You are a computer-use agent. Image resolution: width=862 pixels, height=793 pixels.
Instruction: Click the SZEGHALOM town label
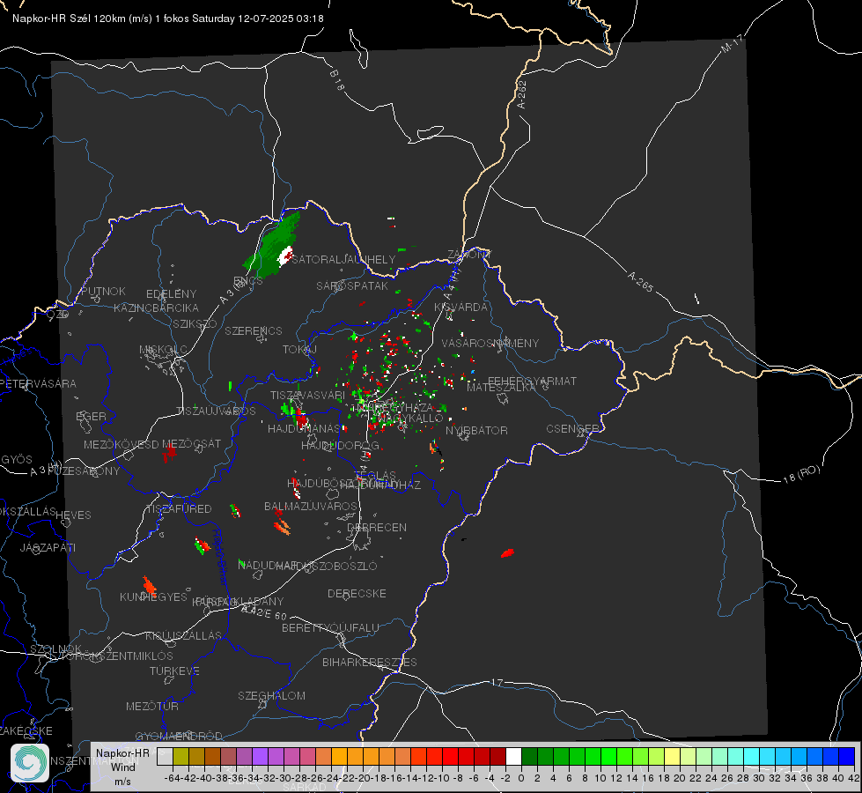[271, 695]
